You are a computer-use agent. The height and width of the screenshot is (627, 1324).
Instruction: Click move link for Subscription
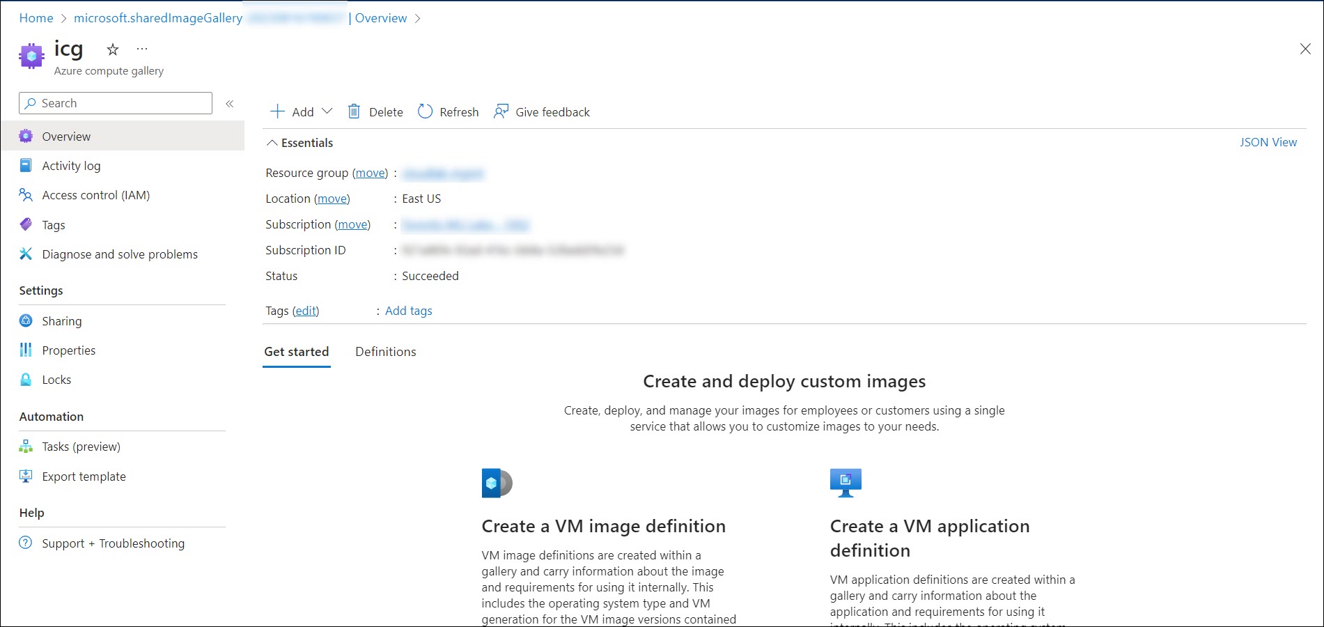pyautogui.click(x=352, y=224)
